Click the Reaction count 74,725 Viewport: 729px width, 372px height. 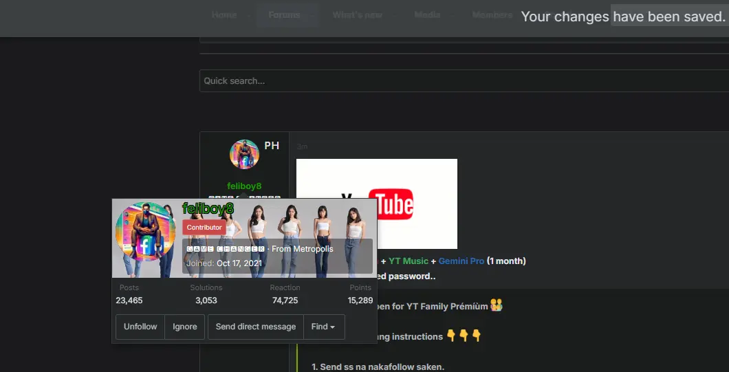[x=285, y=300]
